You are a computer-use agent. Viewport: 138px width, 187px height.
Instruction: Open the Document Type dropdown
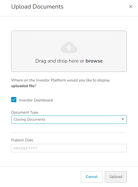pyautogui.click(x=69, y=120)
